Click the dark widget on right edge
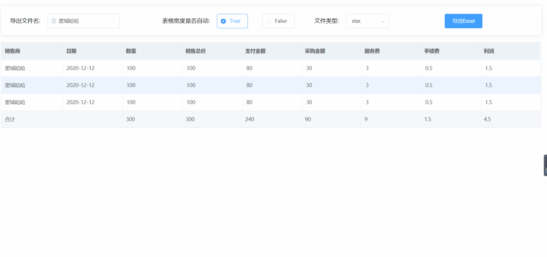Viewport: 547px width, 257px height. point(545,165)
